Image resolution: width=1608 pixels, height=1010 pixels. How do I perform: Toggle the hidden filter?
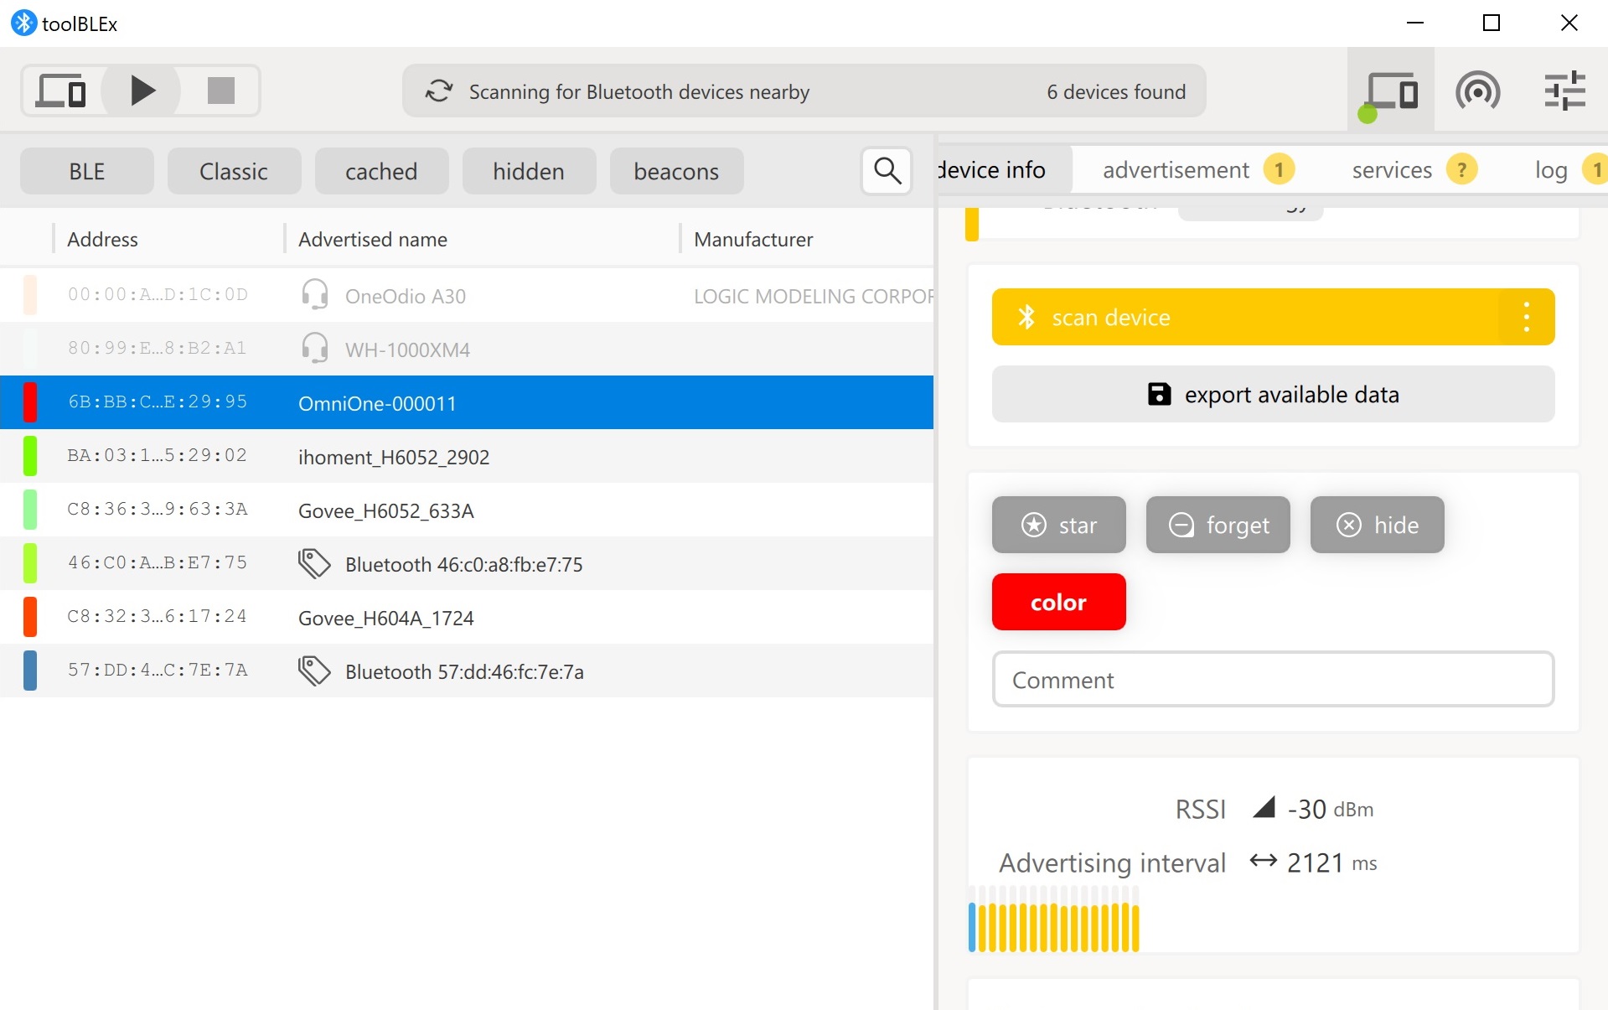(x=529, y=171)
